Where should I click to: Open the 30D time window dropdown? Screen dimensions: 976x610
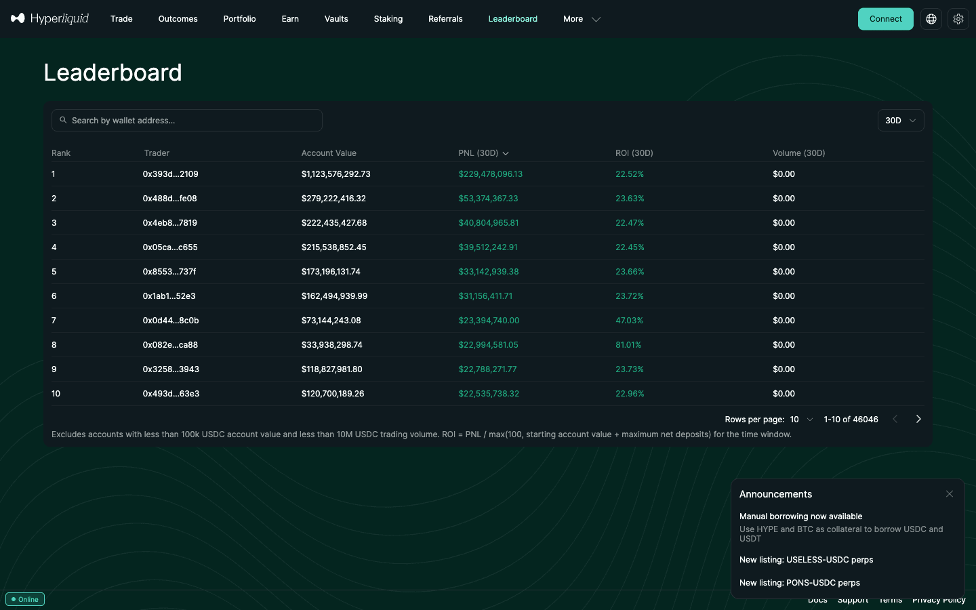(901, 121)
